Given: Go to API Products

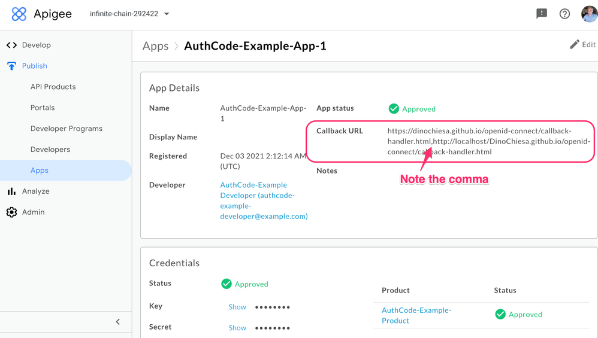Looking at the screenshot, I should point(53,87).
